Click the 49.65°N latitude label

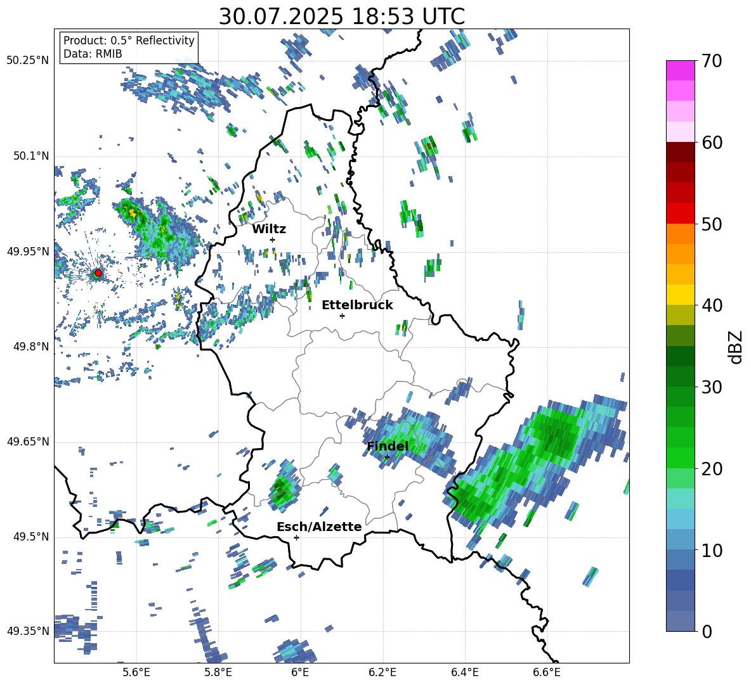coord(28,442)
